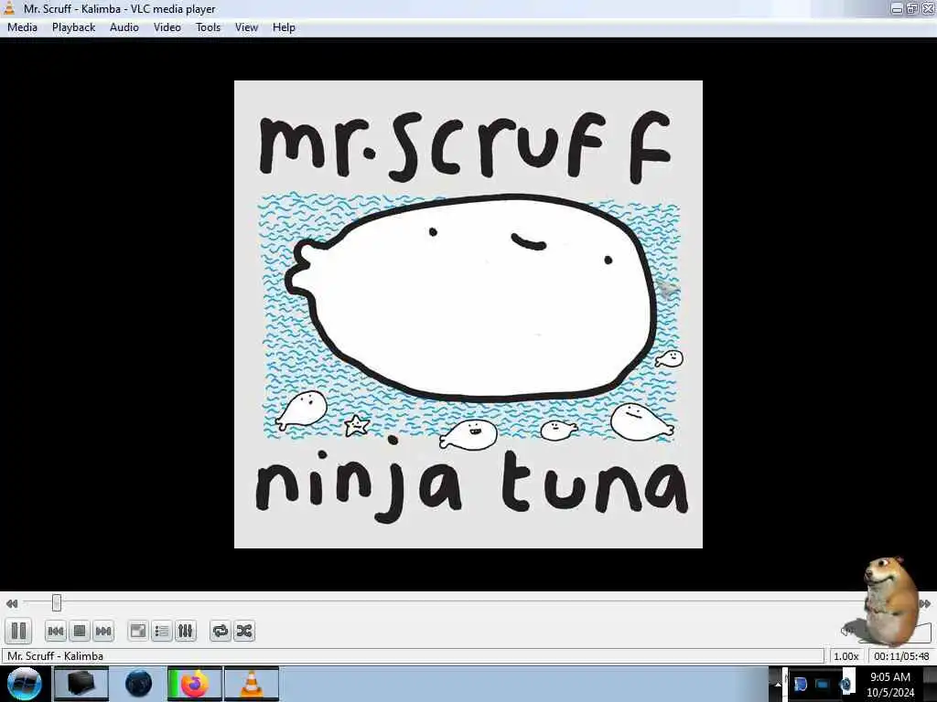
Task: Open the 9:05 AM clock in taskbar
Action: click(890, 684)
